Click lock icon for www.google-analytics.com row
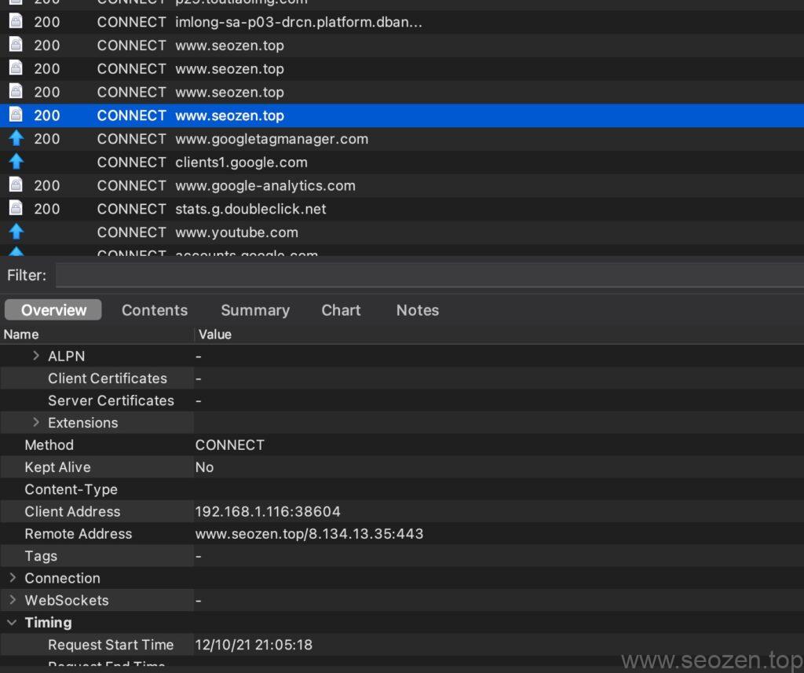 [x=16, y=185]
